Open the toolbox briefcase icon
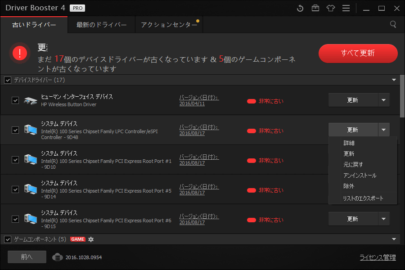This screenshot has height=270, width=405. (315, 8)
